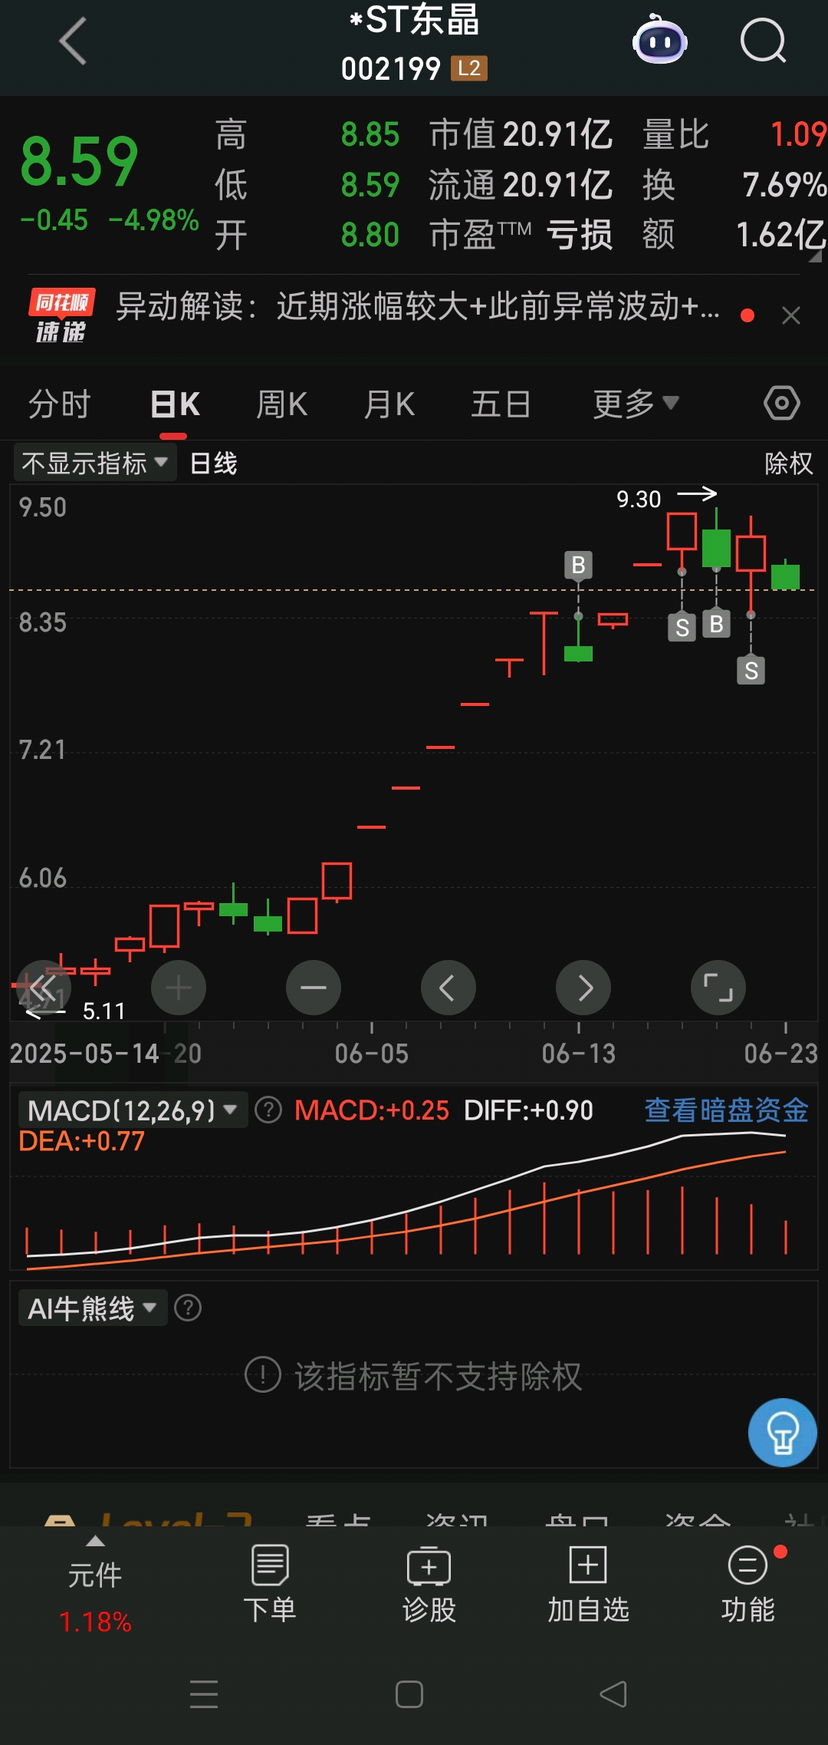The width and height of the screenshot is (828, 1745).
Task: Tap the 高 8.85 daily high
Action: pos(307,134)
